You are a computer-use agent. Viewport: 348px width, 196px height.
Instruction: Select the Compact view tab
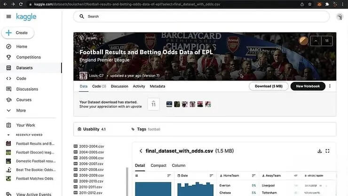coord(158,165)
